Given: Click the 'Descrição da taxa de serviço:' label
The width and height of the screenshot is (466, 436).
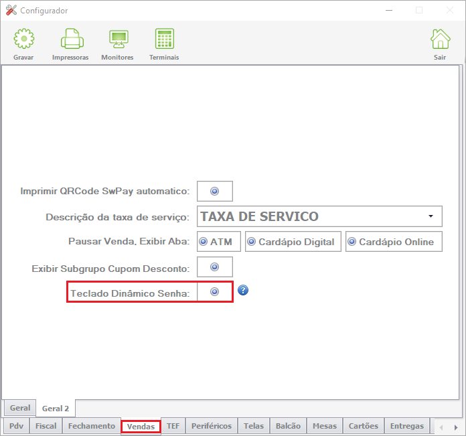Looking at the screenshot, I should [x=118, y=217].
